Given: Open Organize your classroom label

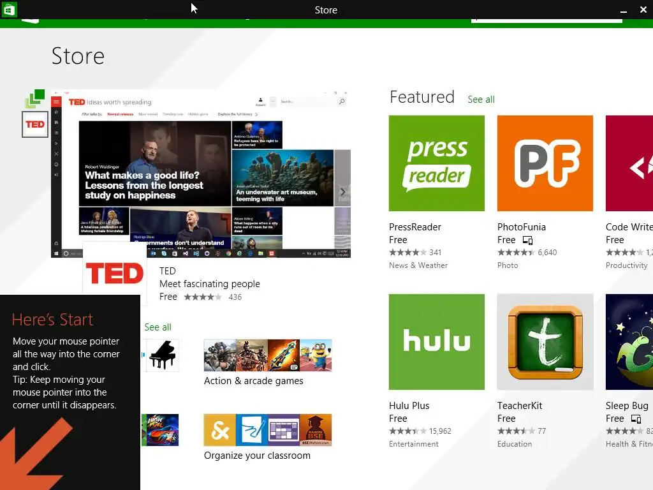Looking at the screenshot, I should pos(257,456).
